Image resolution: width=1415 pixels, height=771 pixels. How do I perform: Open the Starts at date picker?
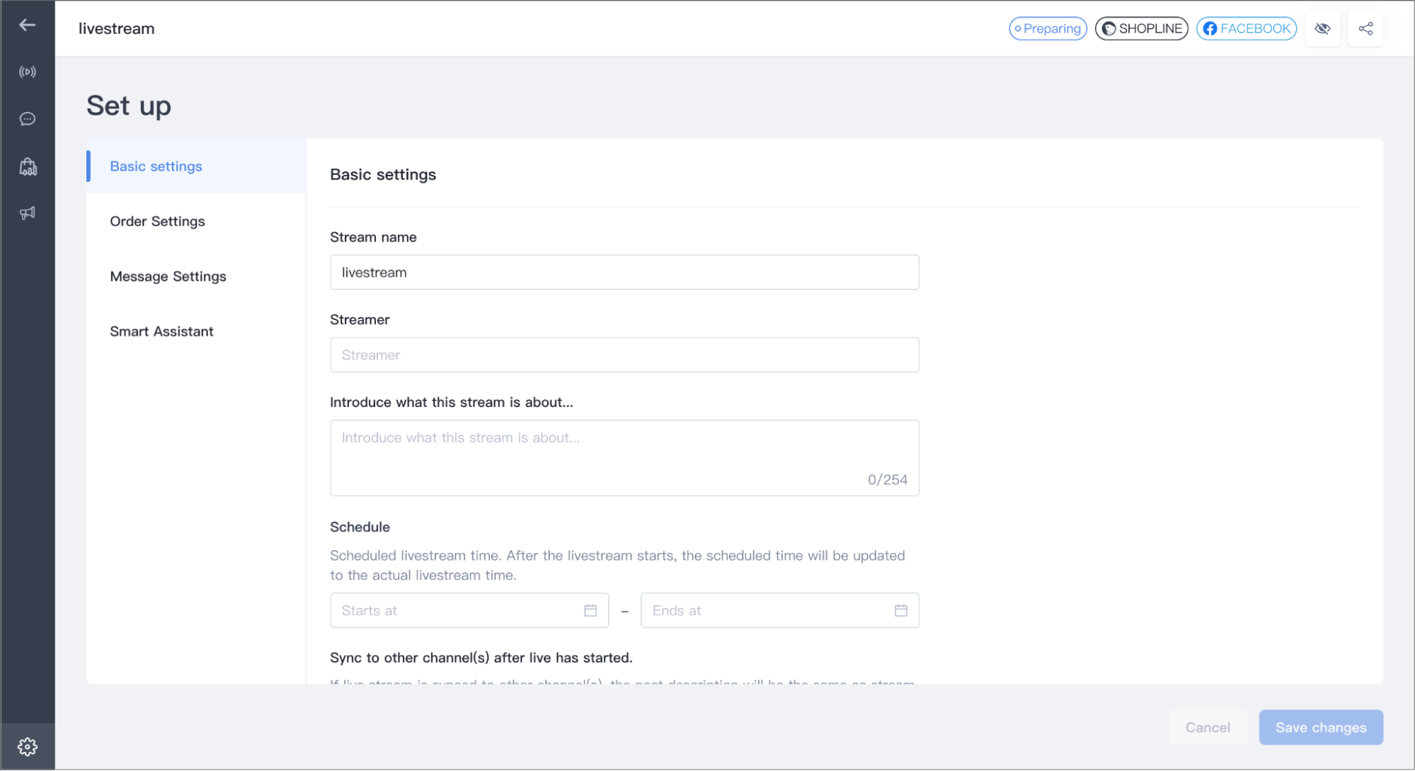click(469, 611)
